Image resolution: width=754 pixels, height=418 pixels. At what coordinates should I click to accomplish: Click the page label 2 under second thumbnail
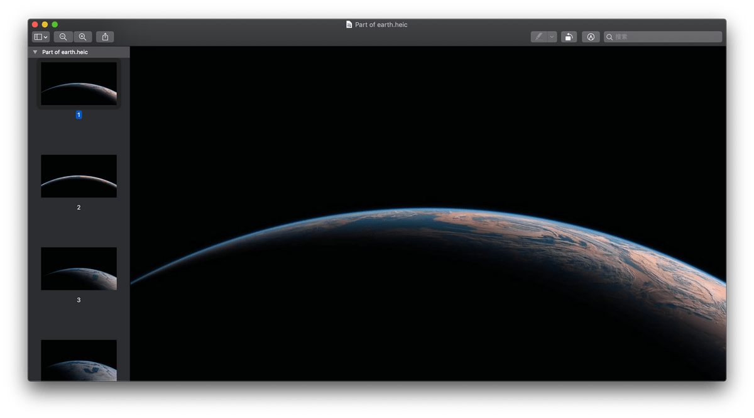[x=79, y=207]
